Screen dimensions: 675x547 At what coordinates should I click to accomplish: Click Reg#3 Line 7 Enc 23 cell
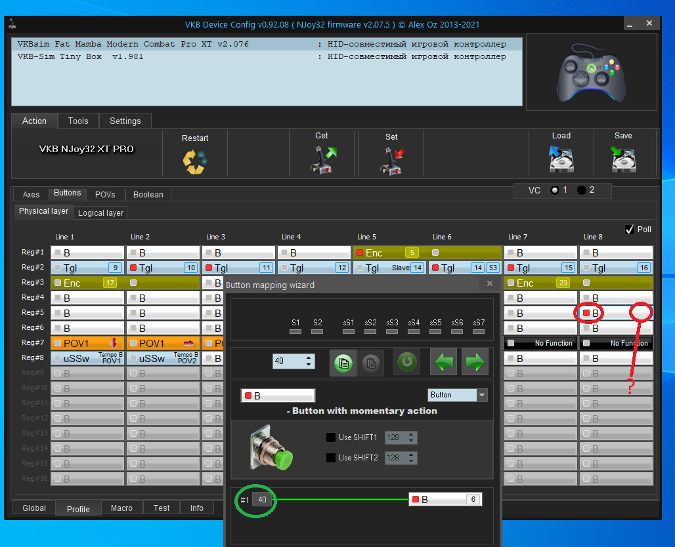[x=578, y=283]
